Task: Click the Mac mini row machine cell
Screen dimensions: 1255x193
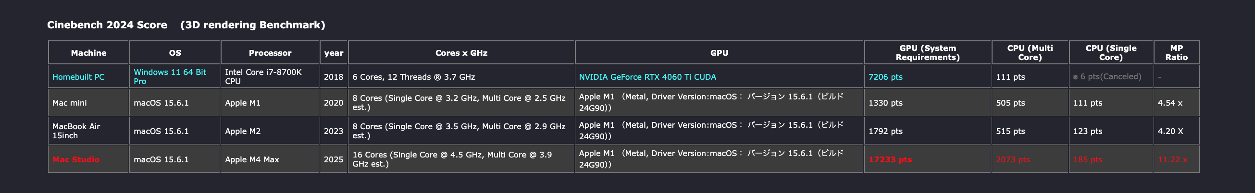Action: click(88, 103)
